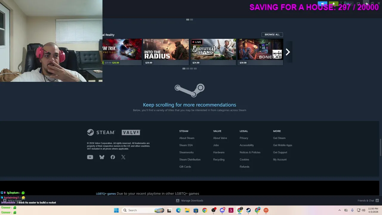Open Manage Downloads
This screenshot has width=382, height=215.
190,201
